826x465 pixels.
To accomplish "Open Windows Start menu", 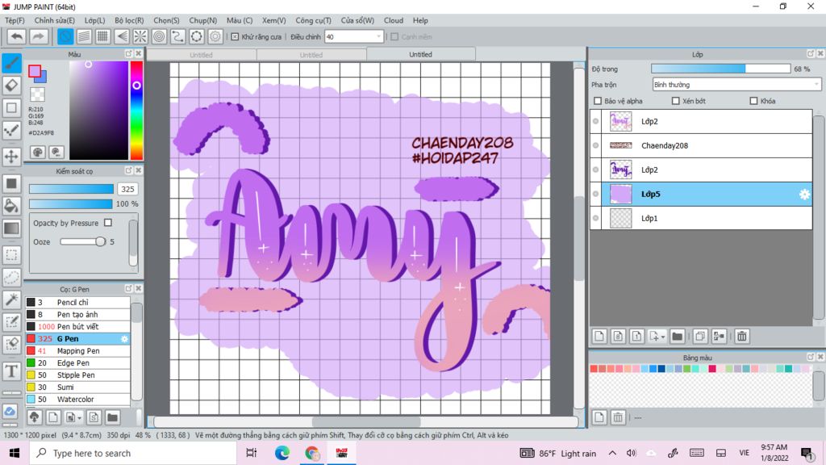I will coord(15,453).
